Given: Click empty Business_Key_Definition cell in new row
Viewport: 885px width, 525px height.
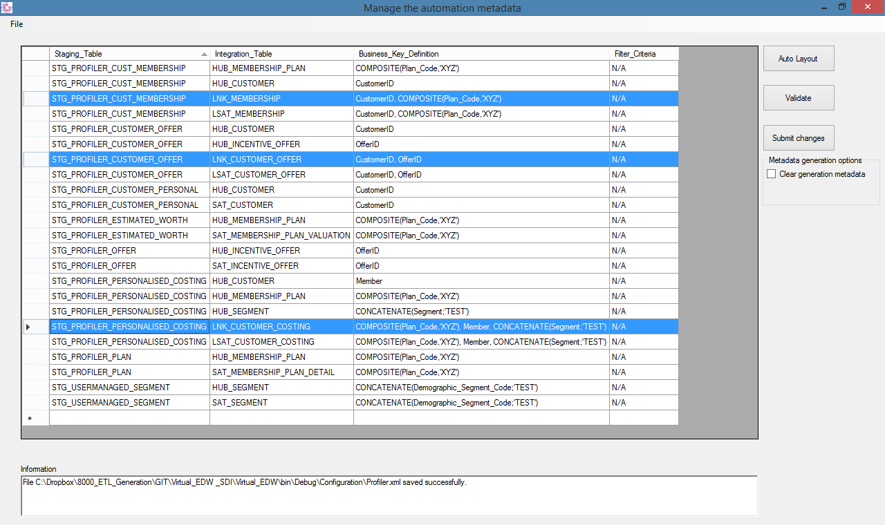Looking at the screenshot, I should tap(481, 418).
